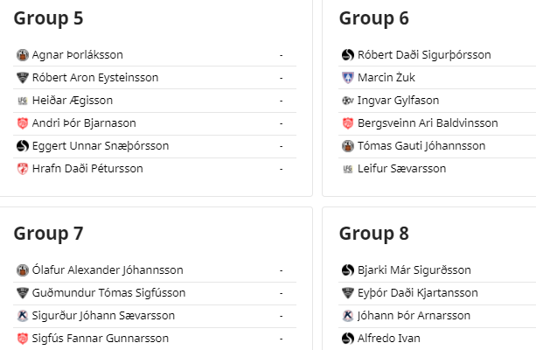536x350 pixels.
Task: Click K logo beside Sigurður Jóhann Sævarsson
Action: pos(23,316)
